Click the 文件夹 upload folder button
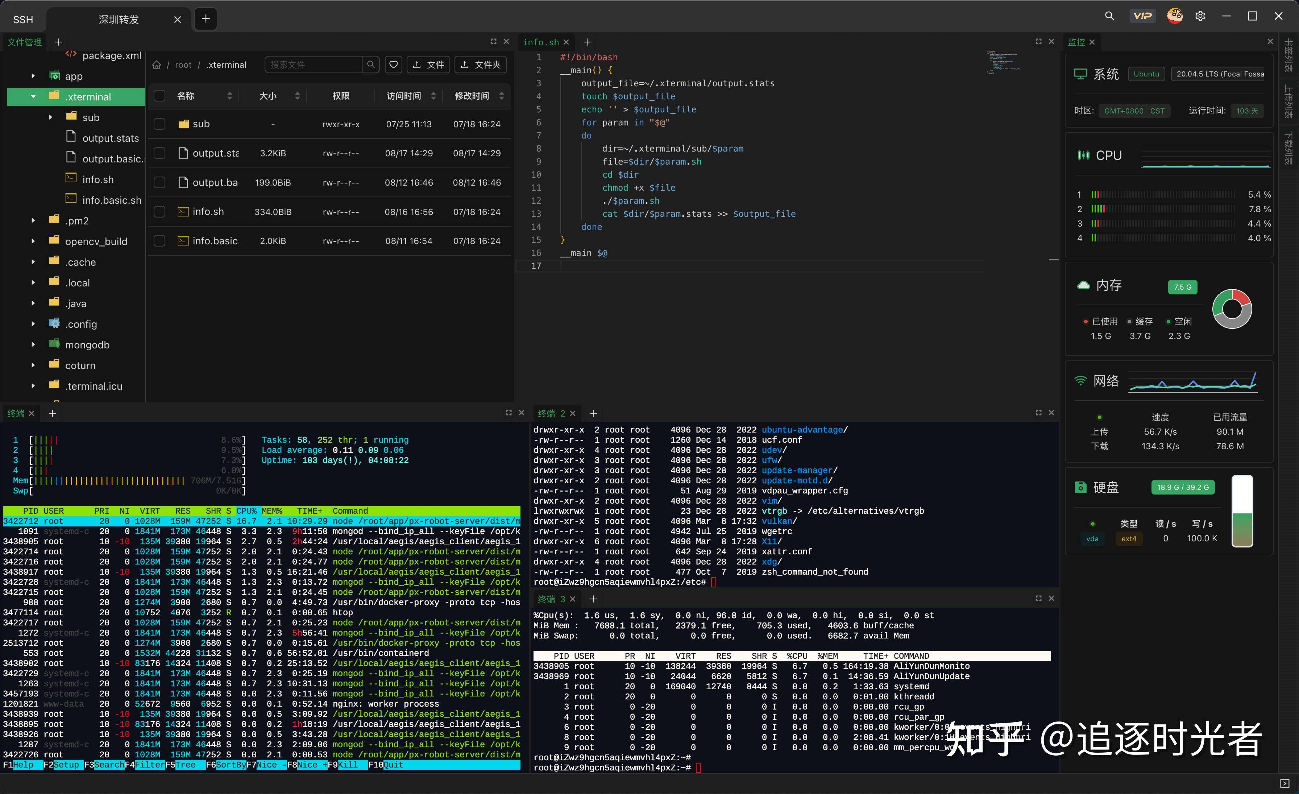The height and width of the screenshot is (794, 1299). click(x=480, y=64)
